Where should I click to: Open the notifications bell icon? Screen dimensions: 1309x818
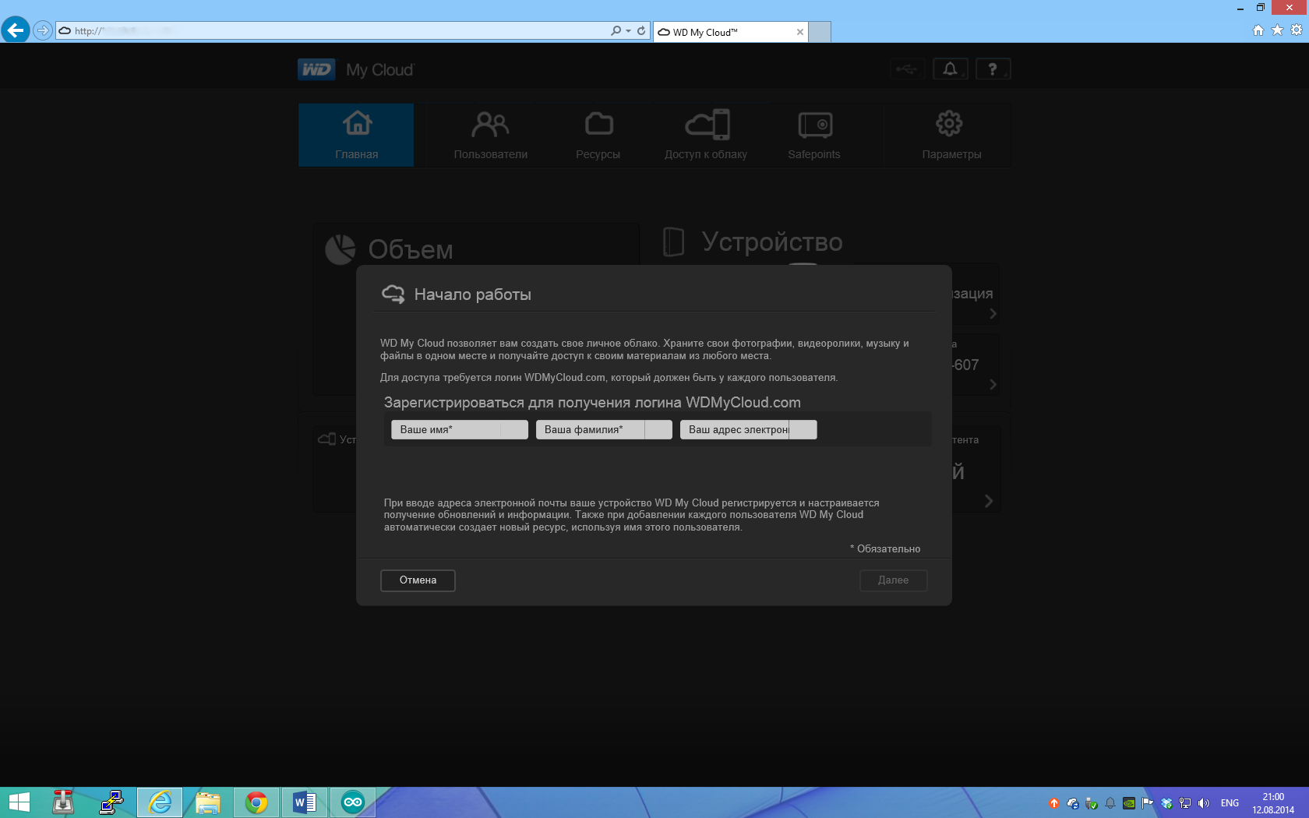coord(951,69)
